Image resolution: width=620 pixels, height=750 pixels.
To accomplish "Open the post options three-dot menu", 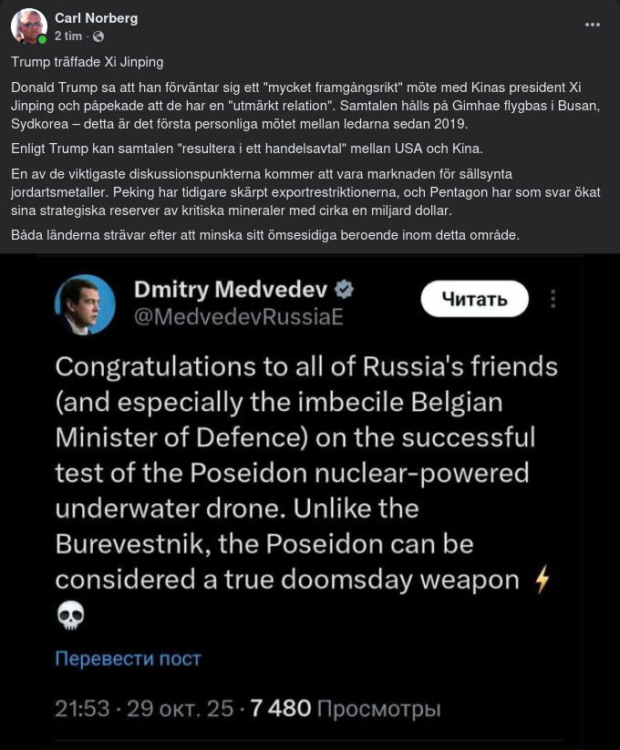I will [593, 26].
